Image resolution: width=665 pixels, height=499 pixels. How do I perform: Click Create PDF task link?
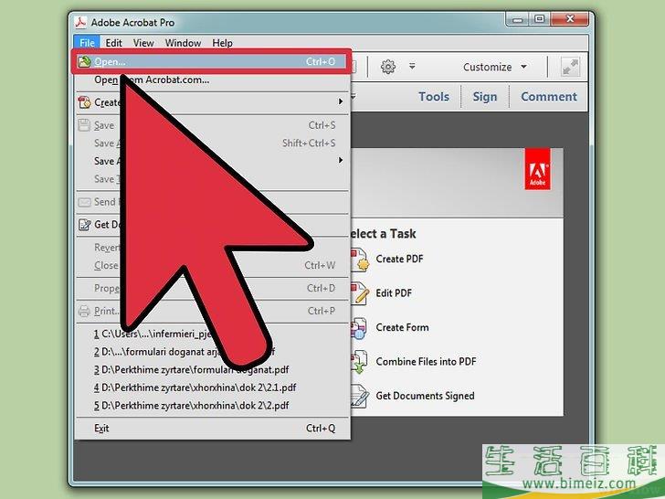pos(399,259)
